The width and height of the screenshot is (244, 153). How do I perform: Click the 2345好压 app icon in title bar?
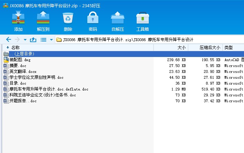point(6,5)
